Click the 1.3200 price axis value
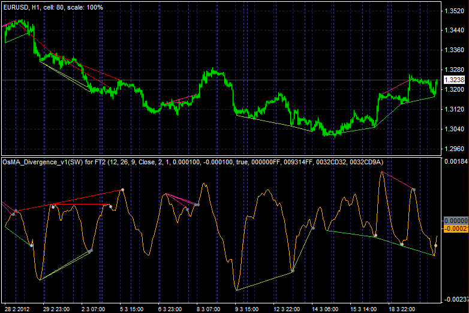The width and height of the screenshot is (469, 313). (455, 89)
